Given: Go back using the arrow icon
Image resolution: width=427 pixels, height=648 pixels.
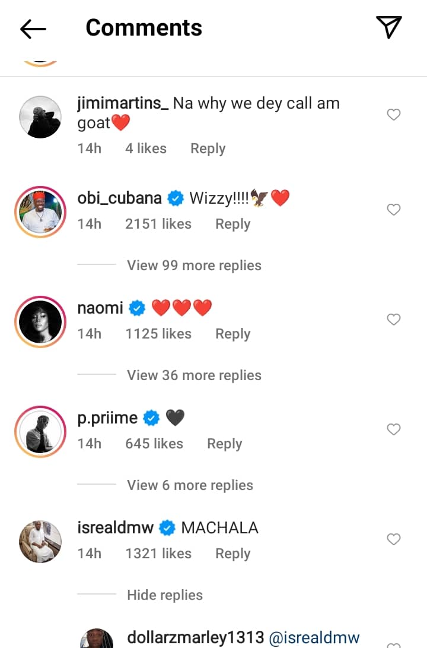Looking at the screenshot, I should click(x=33, y=29).
